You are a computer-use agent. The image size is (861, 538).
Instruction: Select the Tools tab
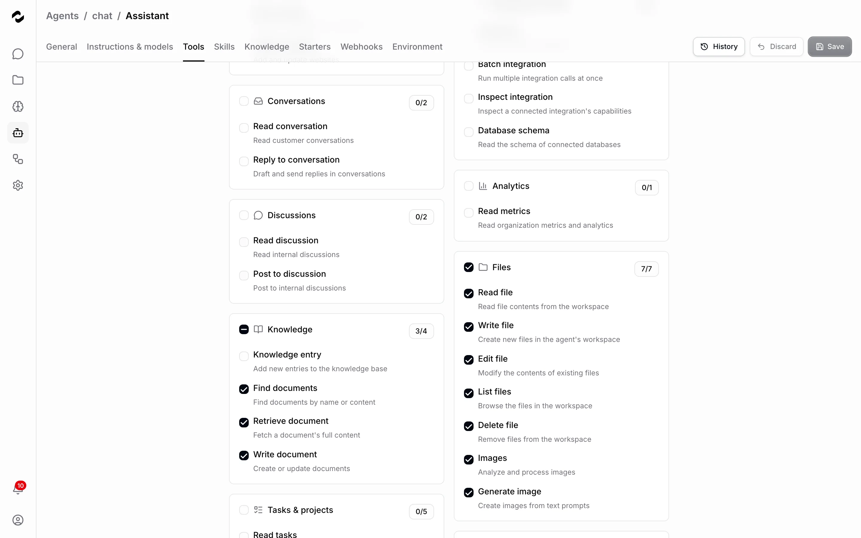pos(193,47)
